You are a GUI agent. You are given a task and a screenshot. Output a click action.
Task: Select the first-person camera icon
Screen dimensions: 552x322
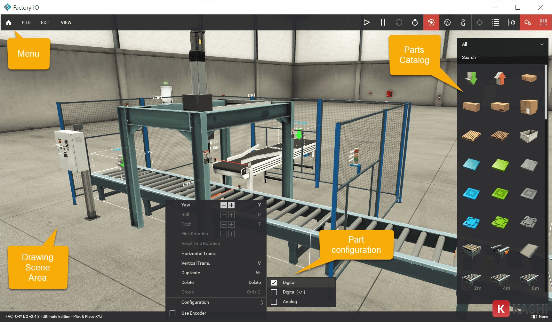tap(463, 22)
